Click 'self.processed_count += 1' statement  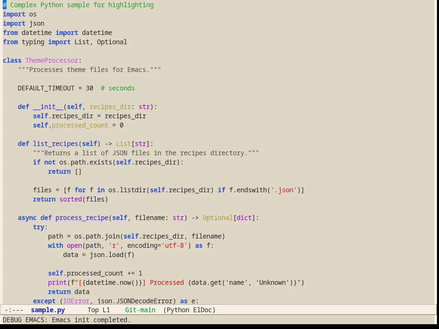95,273
